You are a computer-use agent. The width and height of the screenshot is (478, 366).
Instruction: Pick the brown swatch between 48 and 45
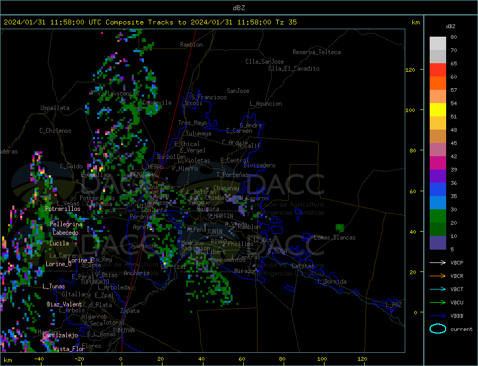pyautogui.click(x=438, y=137)
